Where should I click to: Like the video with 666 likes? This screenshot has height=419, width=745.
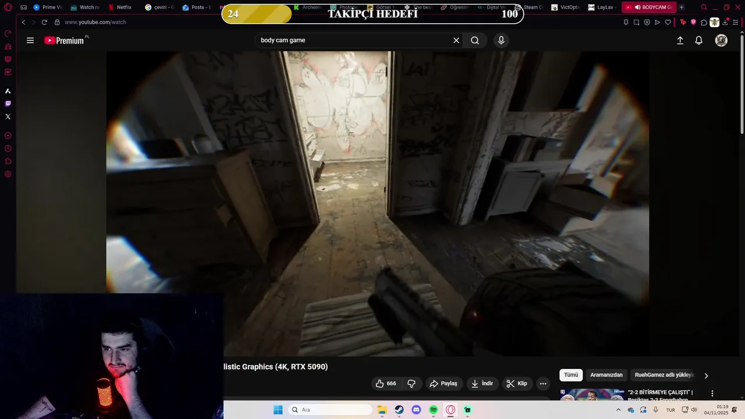point(386,384)
